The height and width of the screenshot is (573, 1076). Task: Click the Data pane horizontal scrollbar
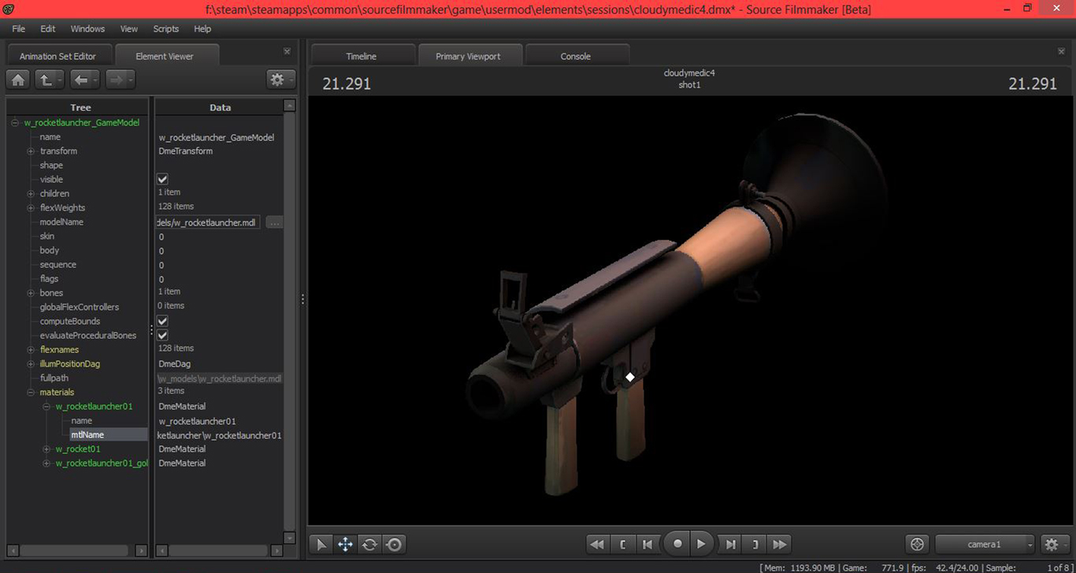point(220,550)
